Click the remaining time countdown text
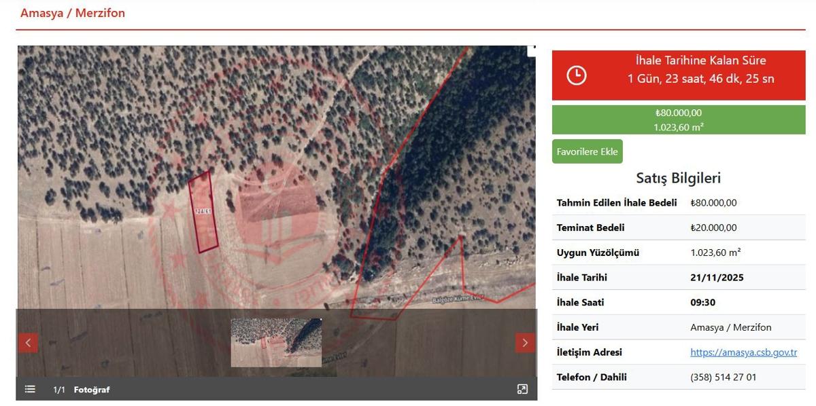 click(x=700, y=79)
